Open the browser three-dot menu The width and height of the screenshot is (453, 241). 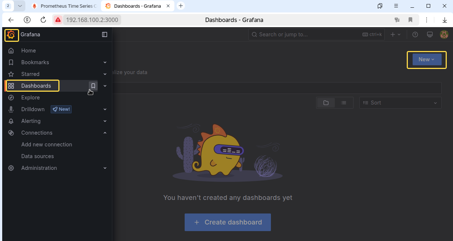pos(427,20)
